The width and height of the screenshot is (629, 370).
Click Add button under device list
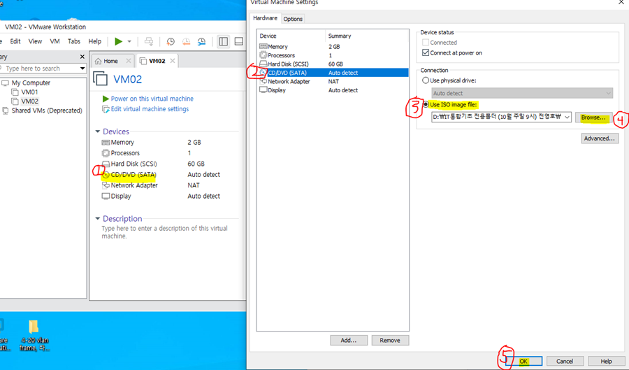click(x=349, y=341)
